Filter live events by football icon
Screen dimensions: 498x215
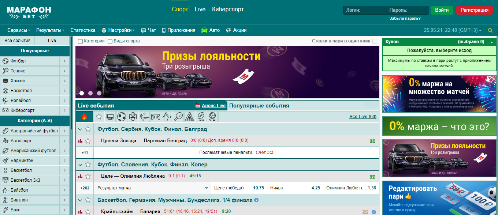[122, 117]
